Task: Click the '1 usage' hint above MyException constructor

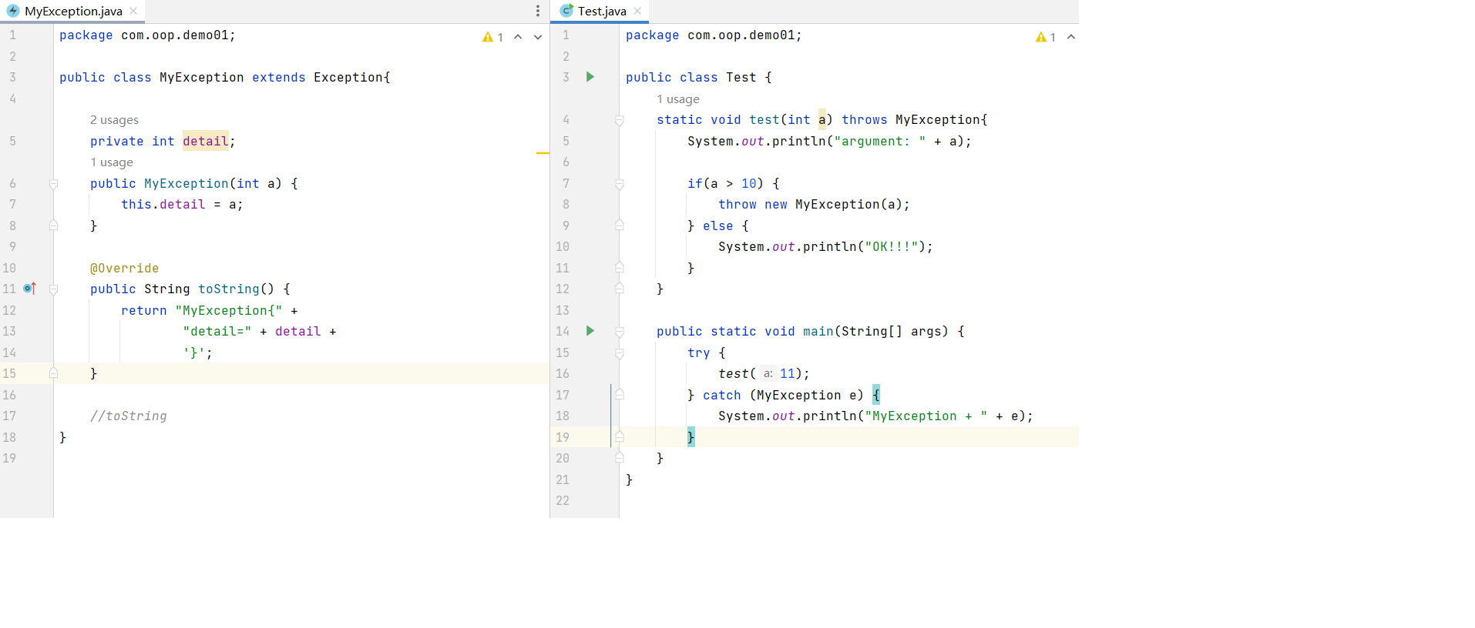Action: 112,162
